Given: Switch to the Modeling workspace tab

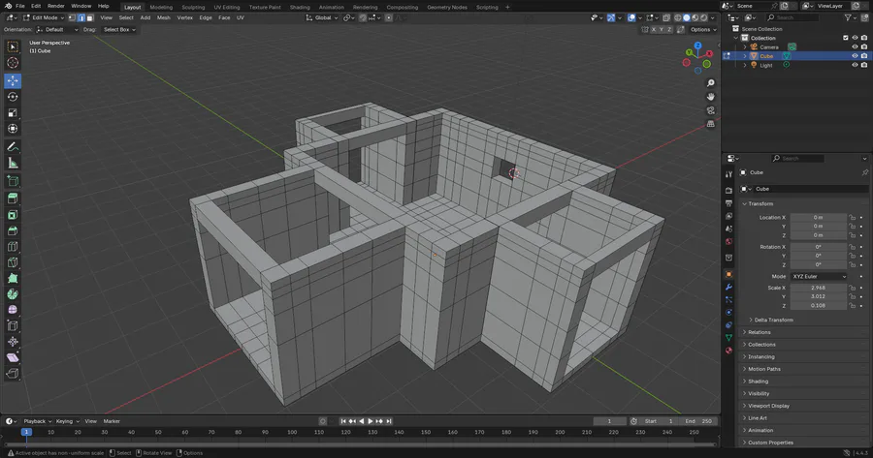Looking at the screenshot, I should (x=161, y=7).
